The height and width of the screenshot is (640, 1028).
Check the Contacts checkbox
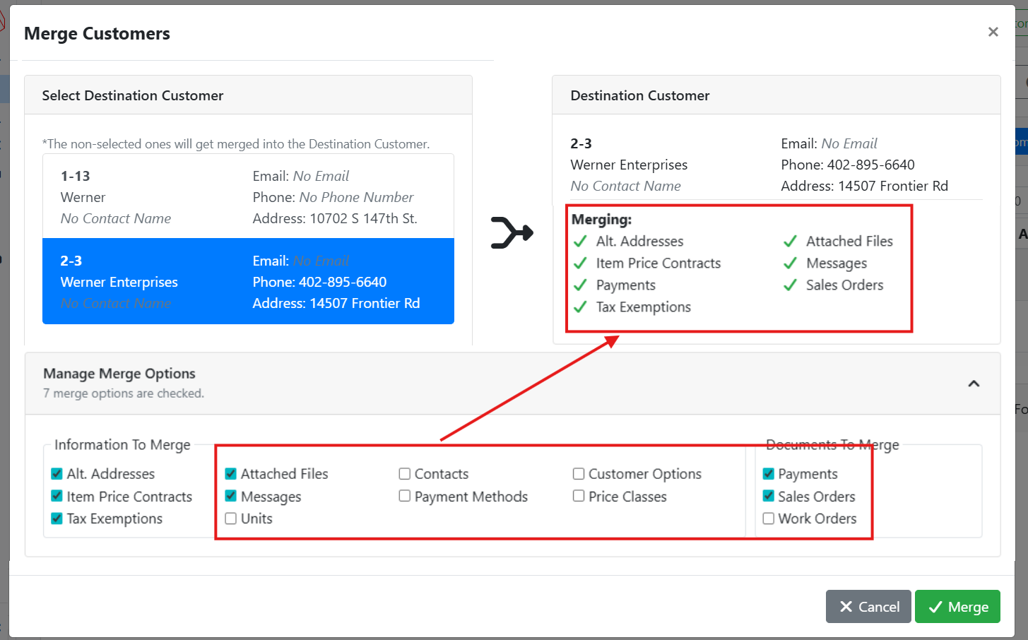(x=405, y=474)
